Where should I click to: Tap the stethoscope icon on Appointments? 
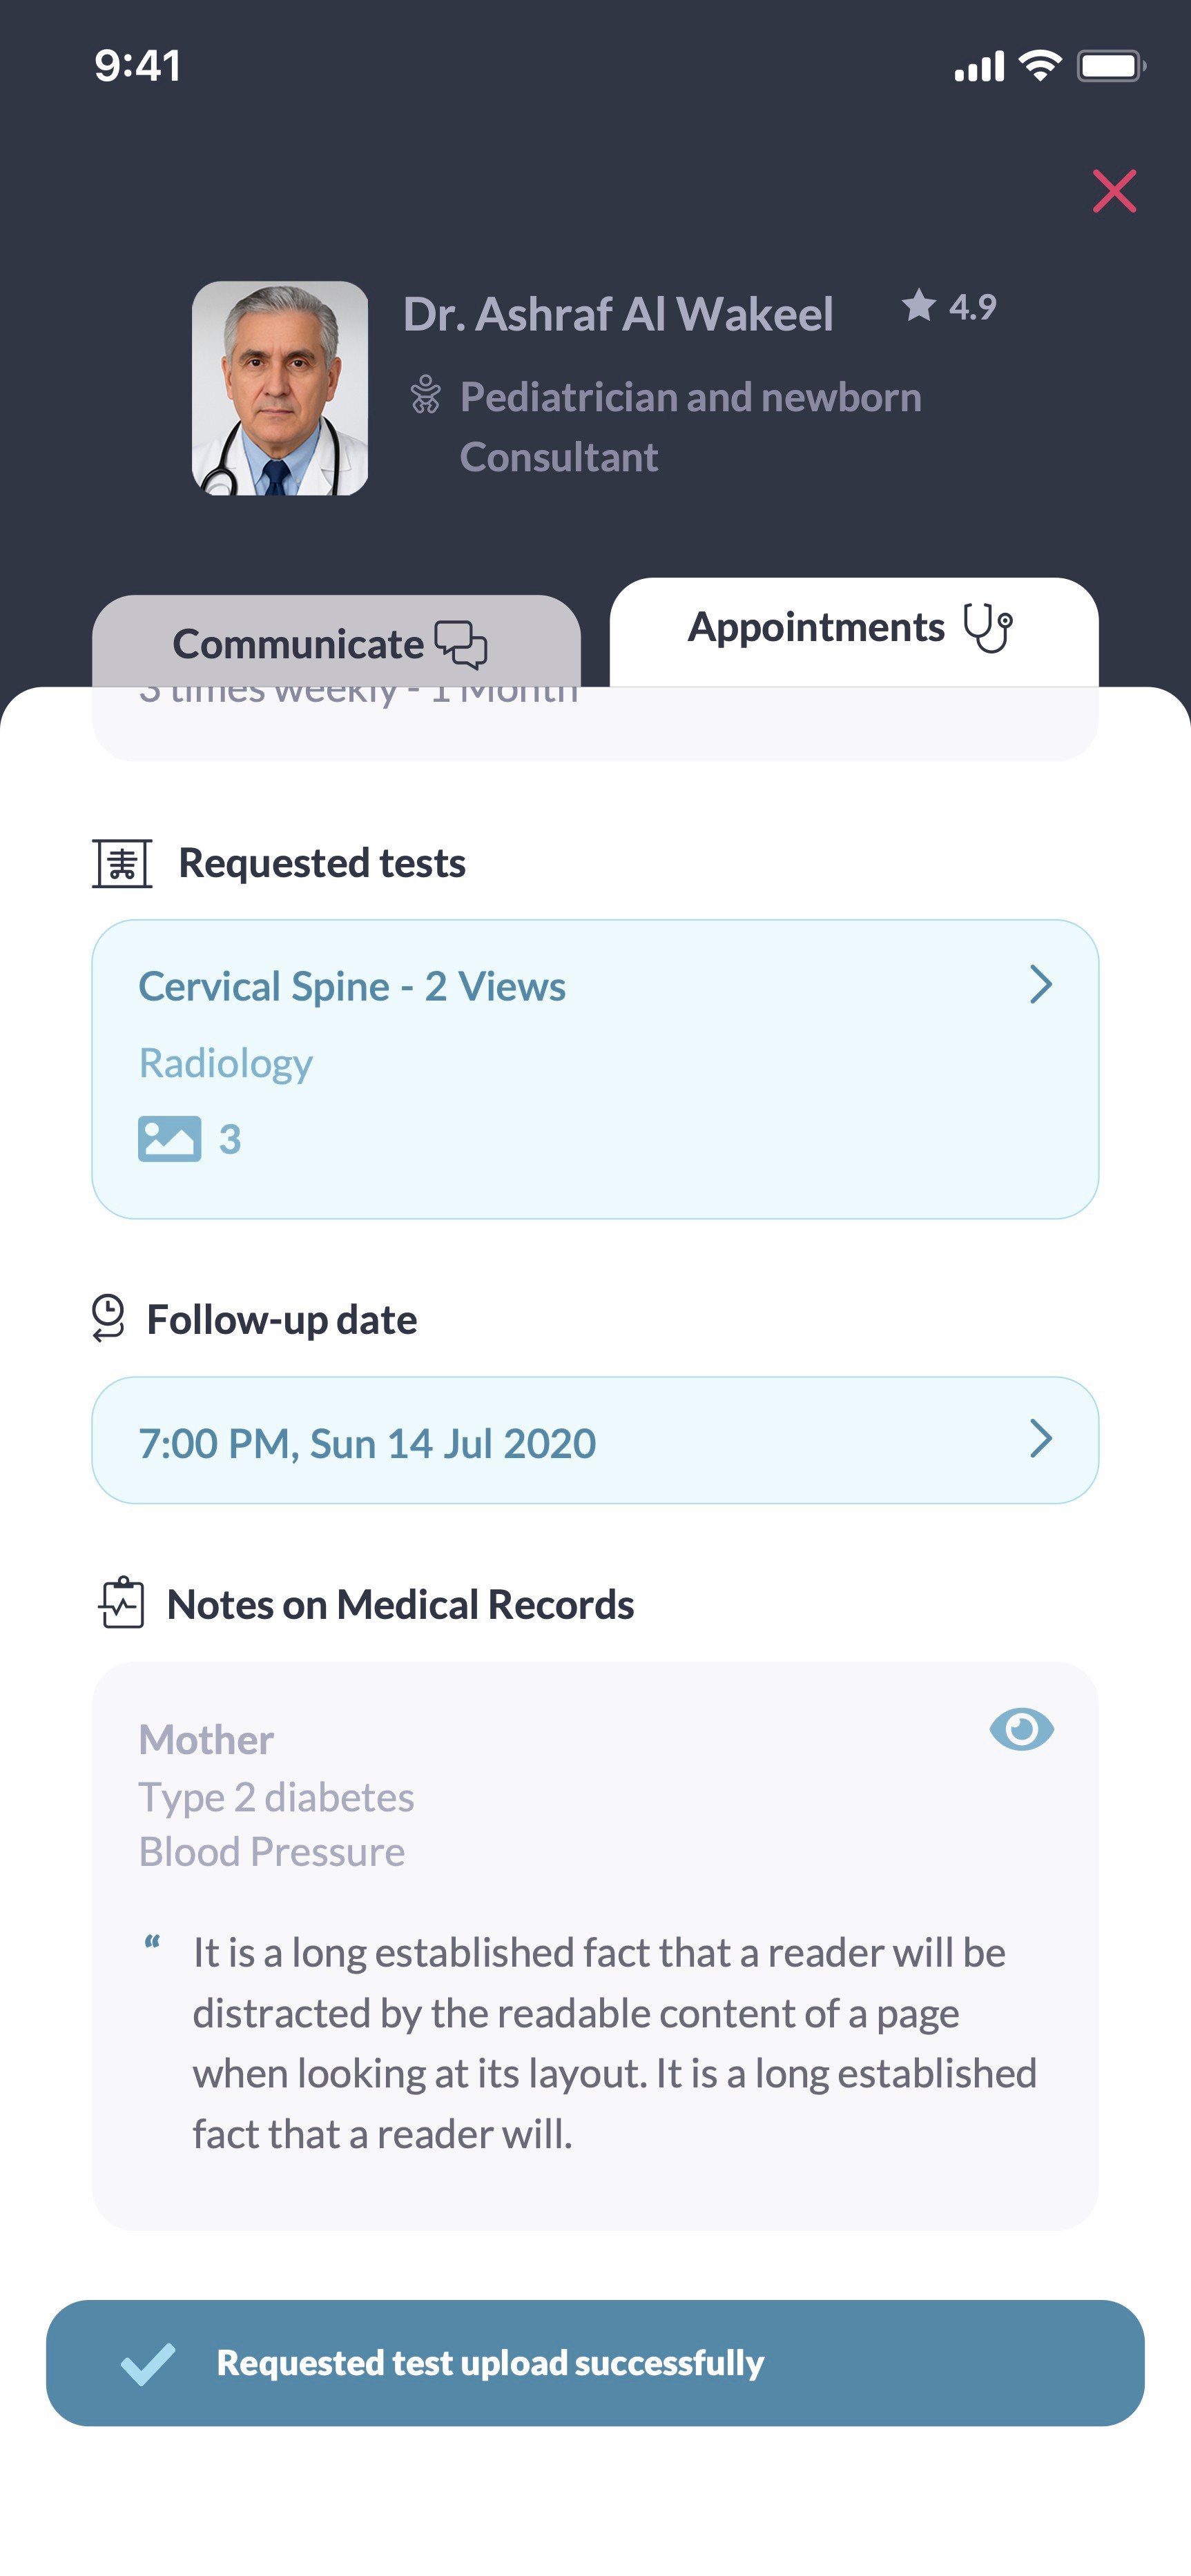(x=988, y=628)
